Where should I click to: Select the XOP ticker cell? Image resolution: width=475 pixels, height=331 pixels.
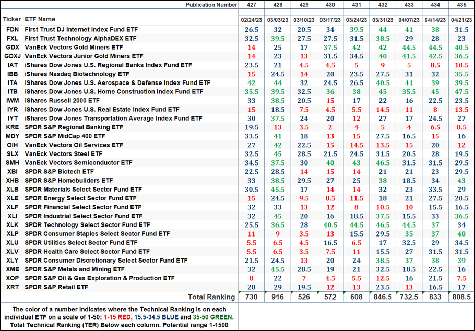pos(13,278)
